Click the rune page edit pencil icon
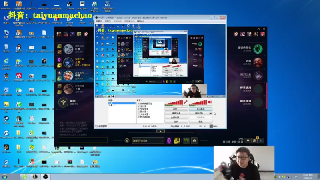 pos(127,141)
